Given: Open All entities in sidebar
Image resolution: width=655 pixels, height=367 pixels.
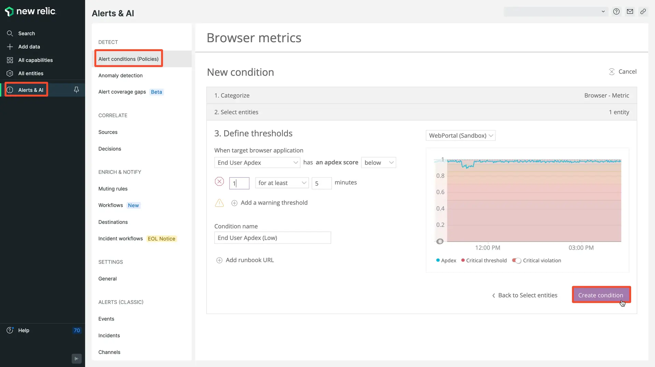Looking at the screenshot, I should [31, 73].
